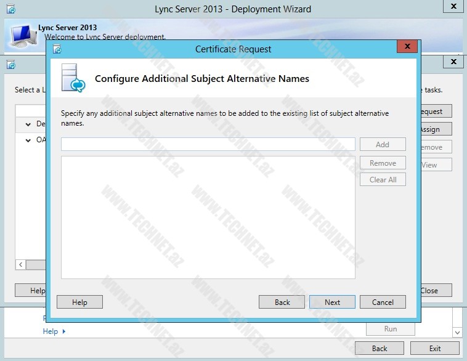The height and width of the screenshot is (361, 467).
Task: Click the Remove button in the dialog
Action: click(383, 163)
